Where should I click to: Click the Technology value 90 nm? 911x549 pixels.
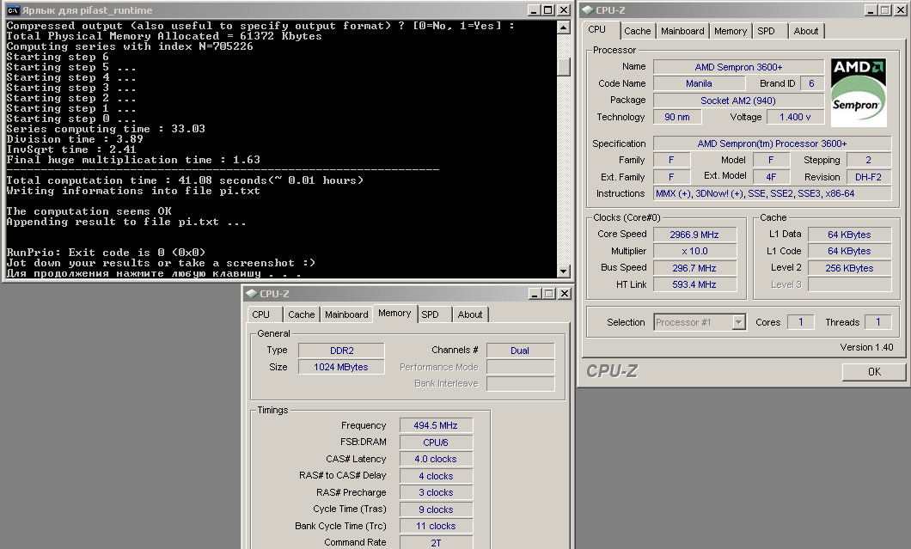tap(677, 118)
